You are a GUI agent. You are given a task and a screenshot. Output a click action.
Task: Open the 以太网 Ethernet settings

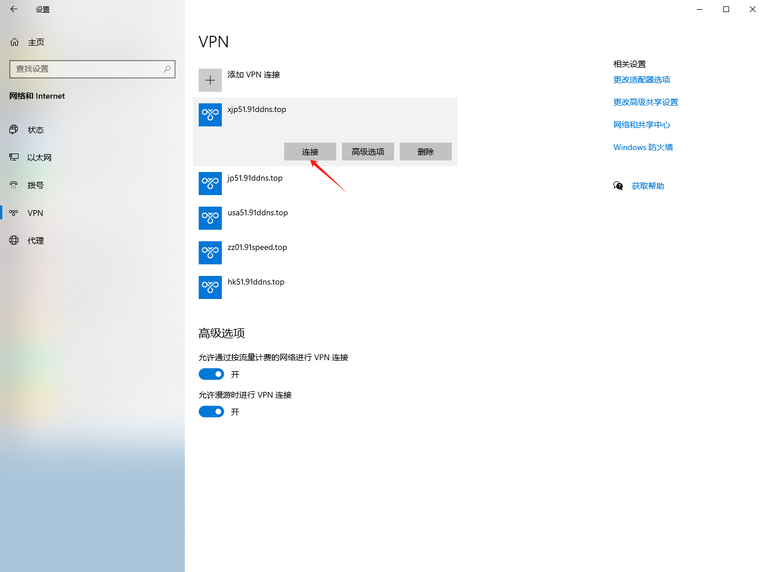39,158
